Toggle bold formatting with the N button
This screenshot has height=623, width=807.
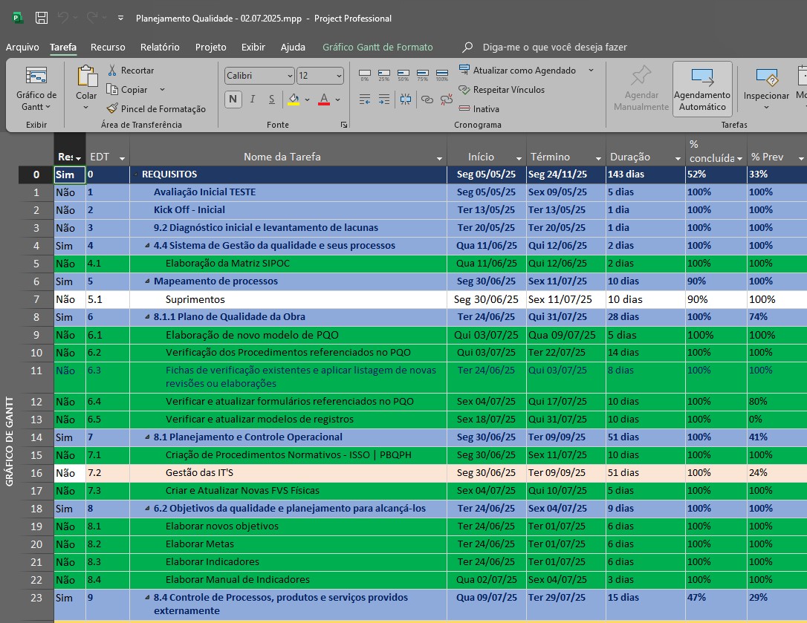(x=233, y=100)
